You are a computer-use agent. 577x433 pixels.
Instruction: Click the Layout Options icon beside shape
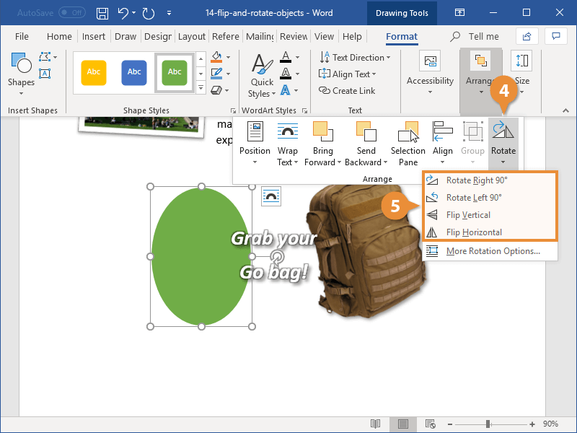(x=271, y=196)
